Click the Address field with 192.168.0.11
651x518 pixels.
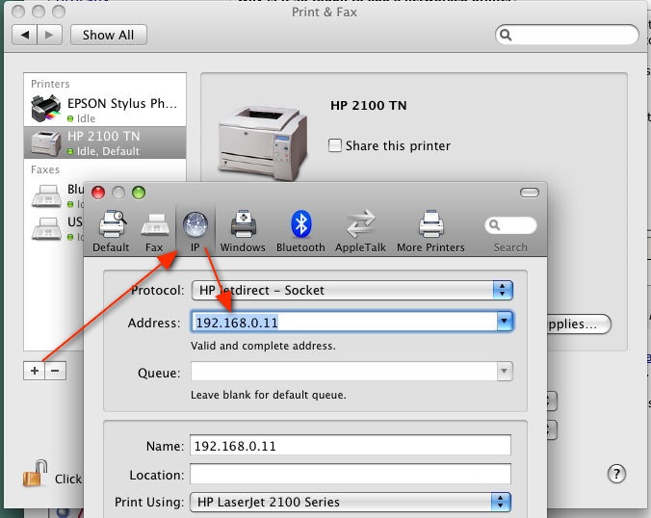point(345,323)
